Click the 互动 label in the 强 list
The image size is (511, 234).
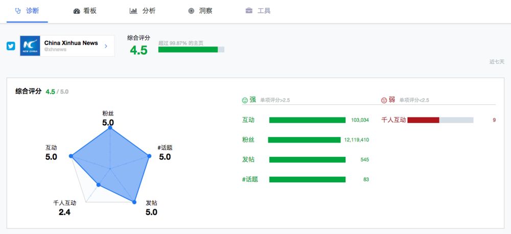coord(248,120)
